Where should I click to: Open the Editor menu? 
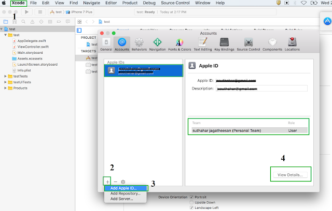(111, 3)
